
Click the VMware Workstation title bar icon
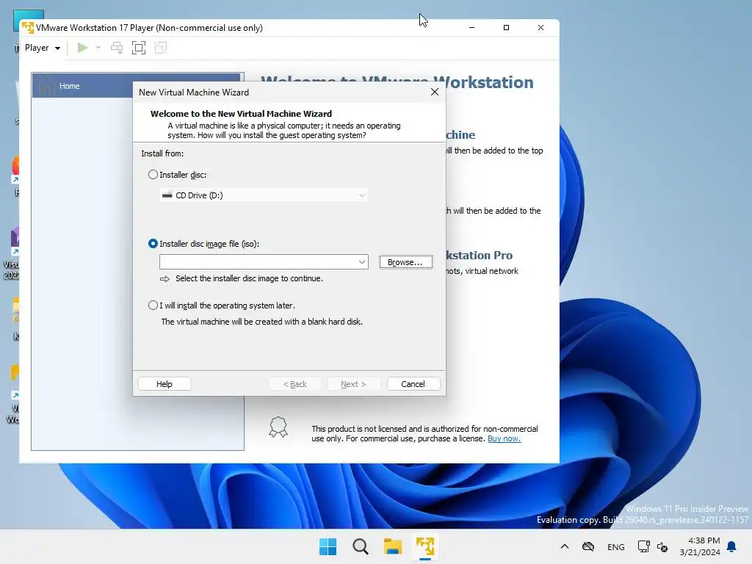point(28,28)
